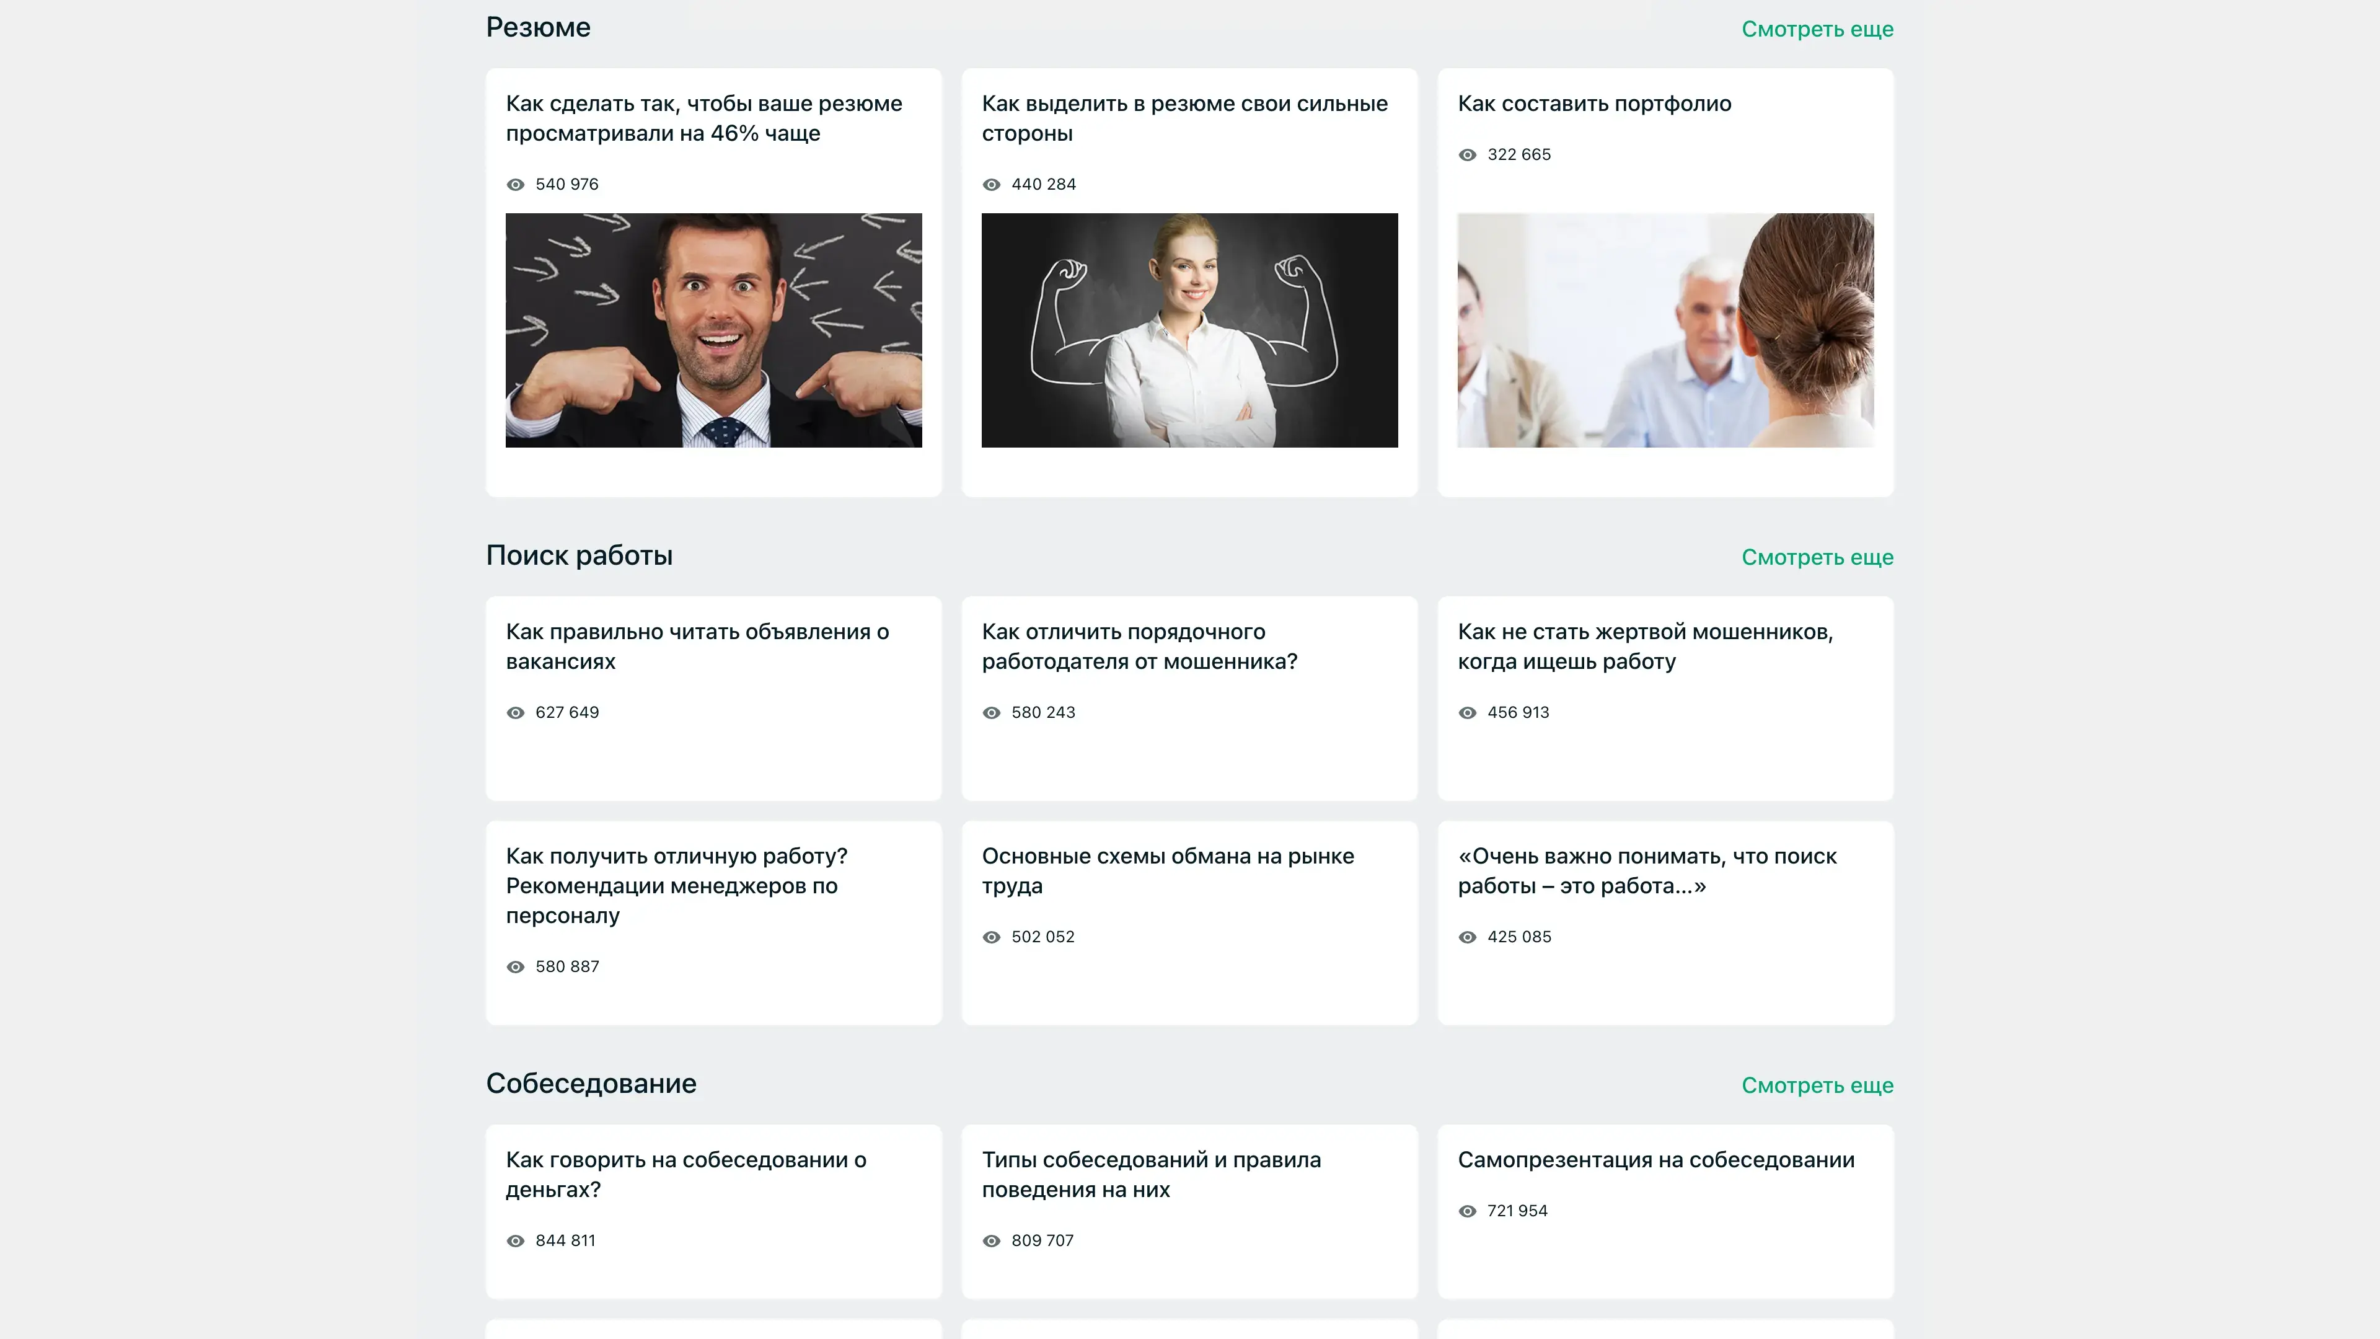
Task: Open "Смотреть еще" in the Резюме section
Action: pyautogui.click(x=1817, y=30)
